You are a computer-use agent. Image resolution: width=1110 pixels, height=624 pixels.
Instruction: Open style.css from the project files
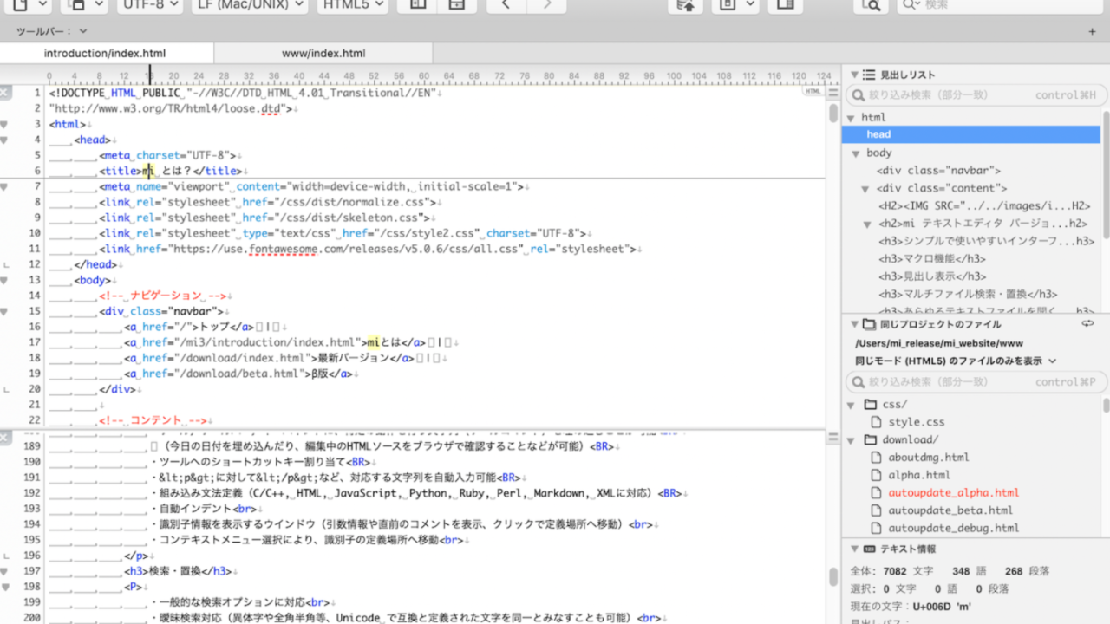click(x=916, y=422)
